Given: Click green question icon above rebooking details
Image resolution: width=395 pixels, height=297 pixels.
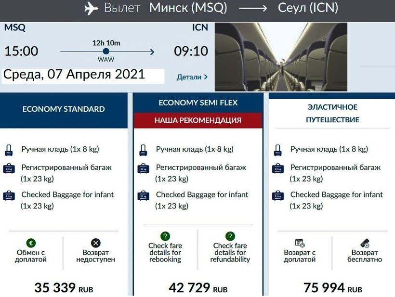Looking at the screenshot, I should coord(165,236).
